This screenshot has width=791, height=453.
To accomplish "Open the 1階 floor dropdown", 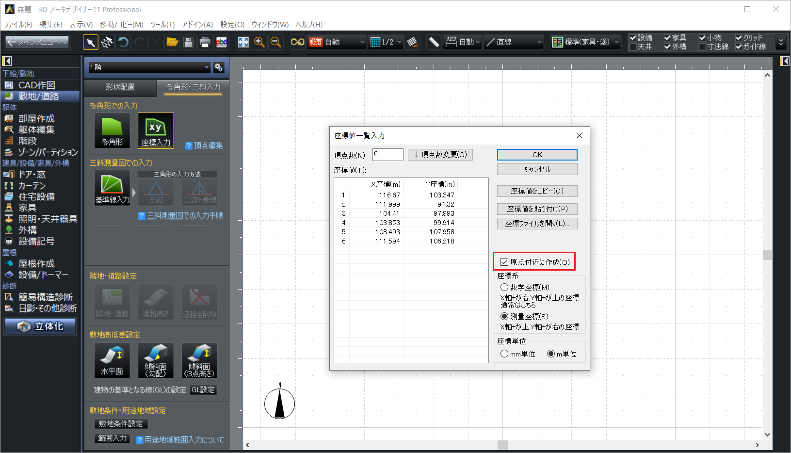I will click(x=149, y=67).
